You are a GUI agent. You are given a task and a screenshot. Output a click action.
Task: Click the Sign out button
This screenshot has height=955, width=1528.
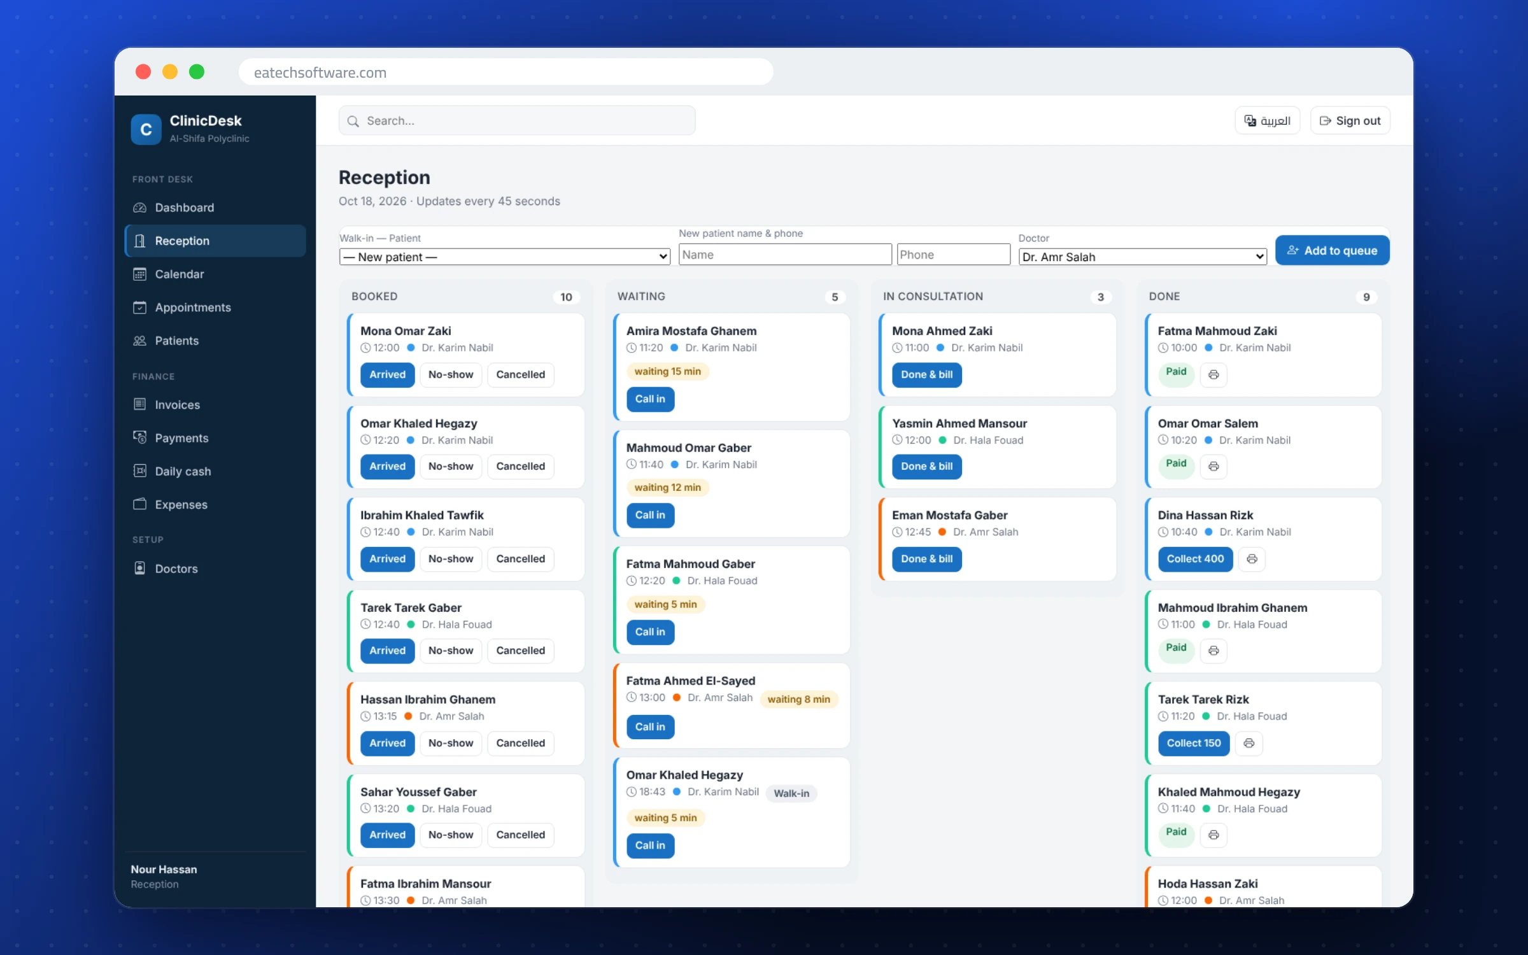point(1350,121)
